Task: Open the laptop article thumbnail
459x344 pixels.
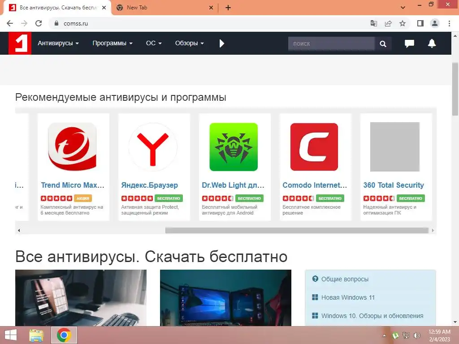Action: tap(81, 298)
